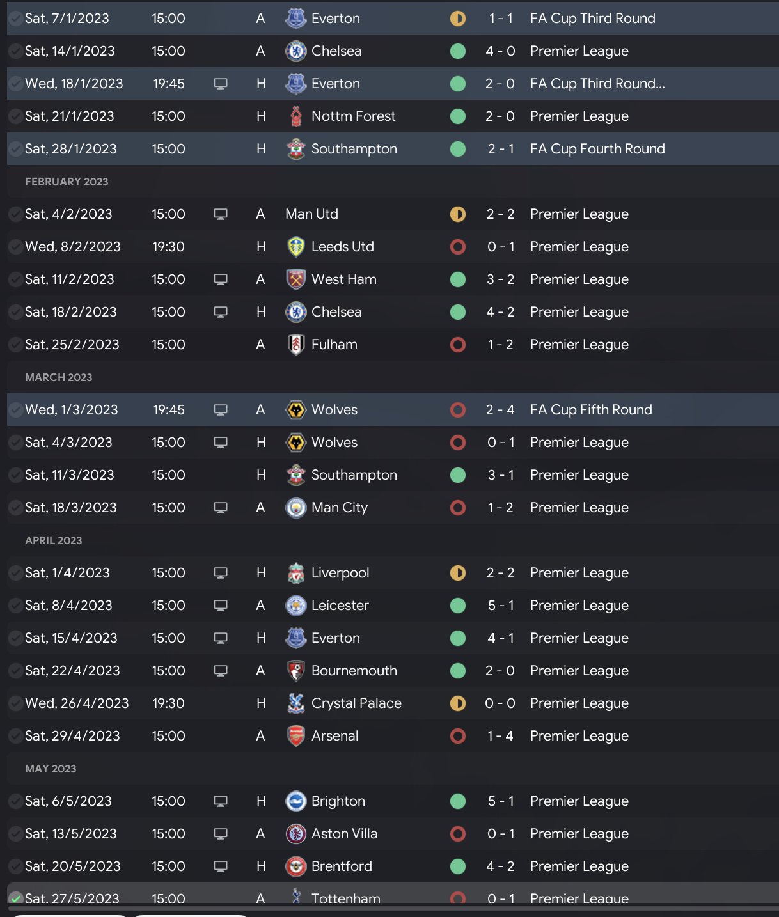Open the FA Cup Fifth Round competition link

pyautogui.click(x=591, y=410)
